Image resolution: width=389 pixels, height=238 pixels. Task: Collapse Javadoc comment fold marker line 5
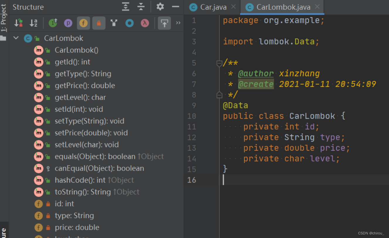click(x=219, y=63)
